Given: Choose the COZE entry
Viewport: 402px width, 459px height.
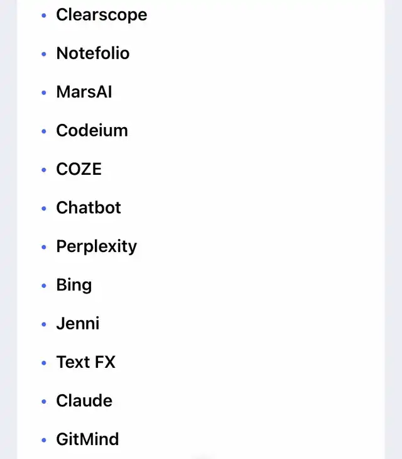Looking at the screenshot, I should pos(79,169).
